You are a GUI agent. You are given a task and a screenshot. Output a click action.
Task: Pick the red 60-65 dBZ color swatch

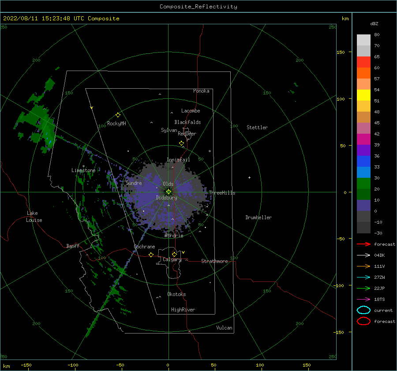(363, 62)
